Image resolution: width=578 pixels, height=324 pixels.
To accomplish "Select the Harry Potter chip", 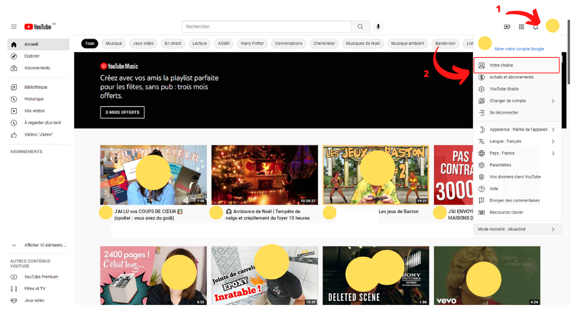I will 252,43.
